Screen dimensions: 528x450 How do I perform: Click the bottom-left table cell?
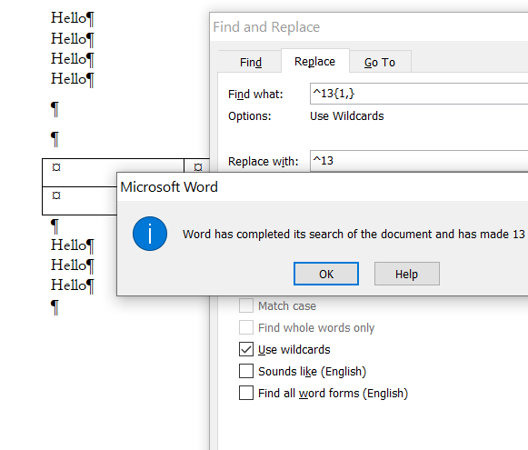(x=79, y=201)
